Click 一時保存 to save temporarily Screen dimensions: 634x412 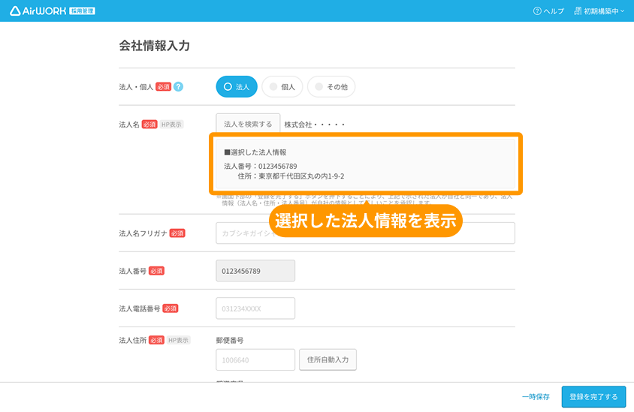(x=536, y=397)
